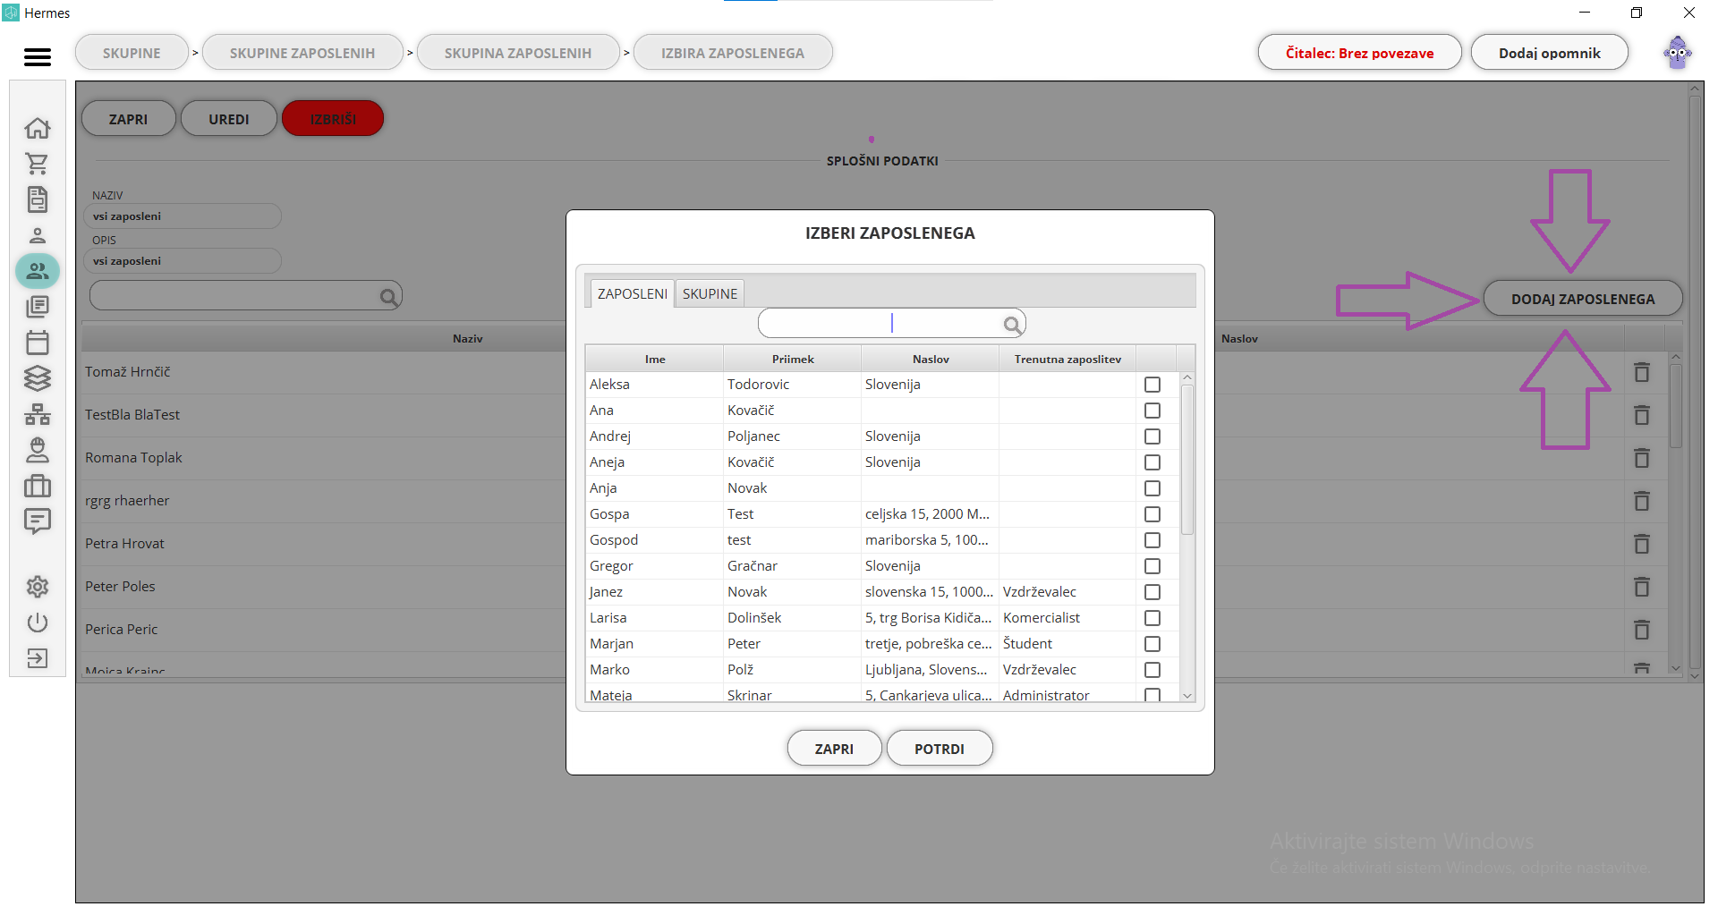The height and width of the screenshot is (915, 1718).
Task: Click the top-left ZAPRI button
Action: pos(129,119)
